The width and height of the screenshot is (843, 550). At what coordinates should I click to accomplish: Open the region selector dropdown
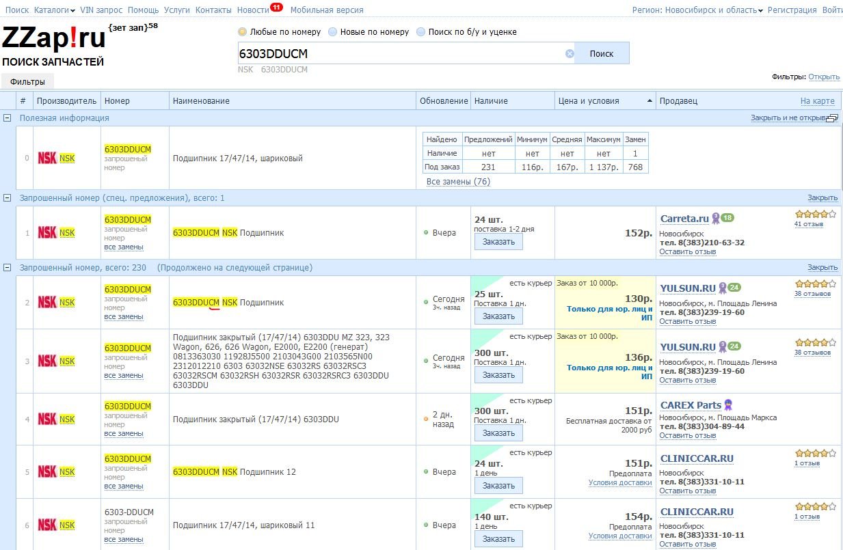pyautogui.click(x=698, y=10)
